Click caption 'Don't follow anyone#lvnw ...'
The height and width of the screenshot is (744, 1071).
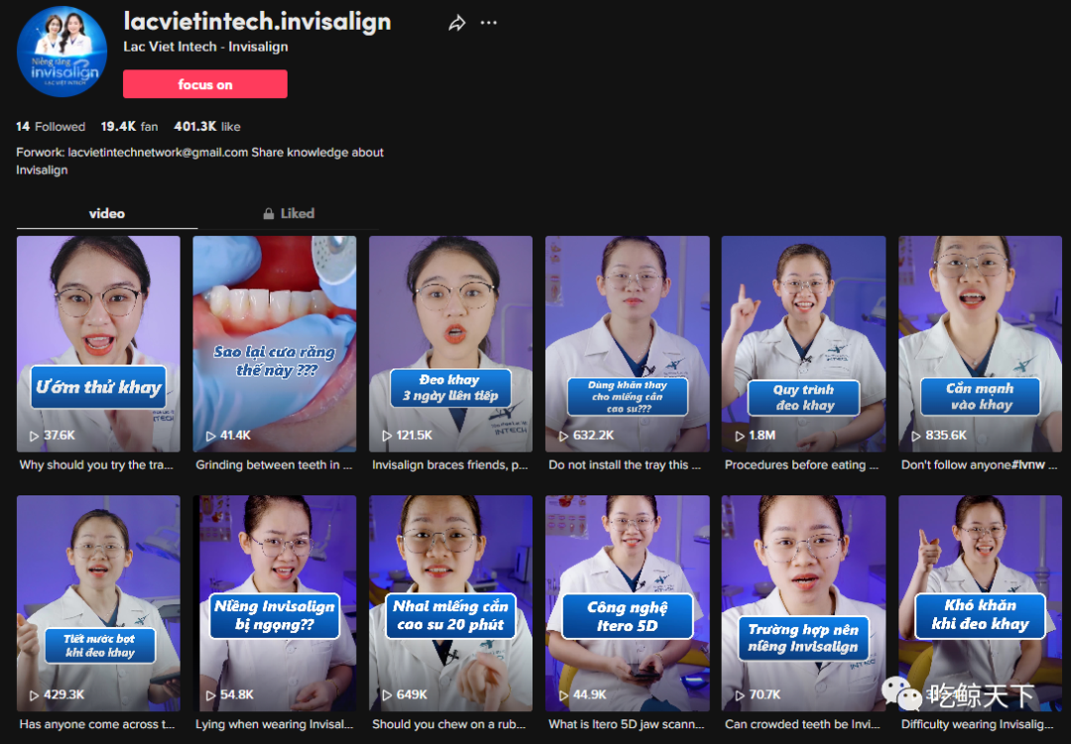click(980, 465)
